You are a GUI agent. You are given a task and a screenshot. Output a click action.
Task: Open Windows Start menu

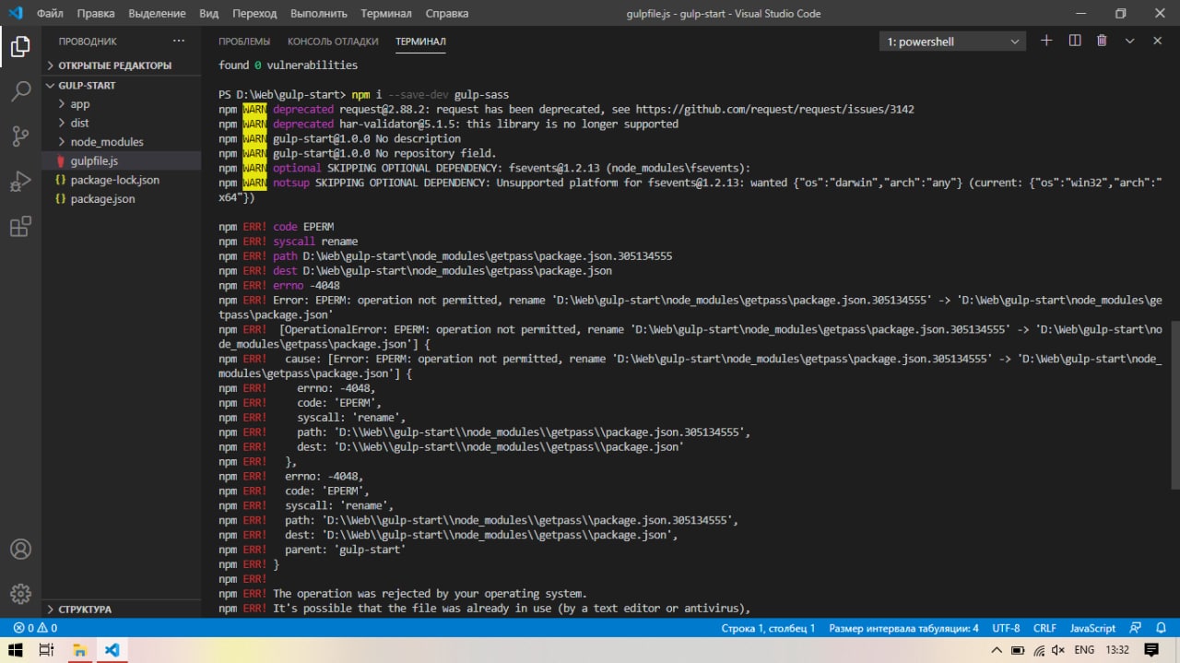[16, 650]
